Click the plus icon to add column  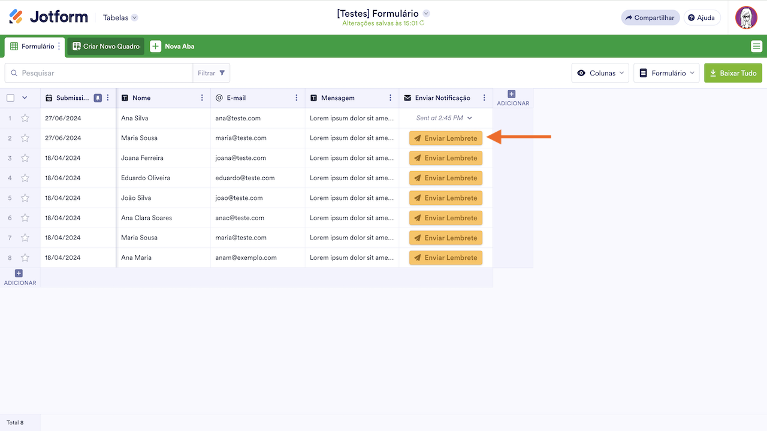pos(511,94)
